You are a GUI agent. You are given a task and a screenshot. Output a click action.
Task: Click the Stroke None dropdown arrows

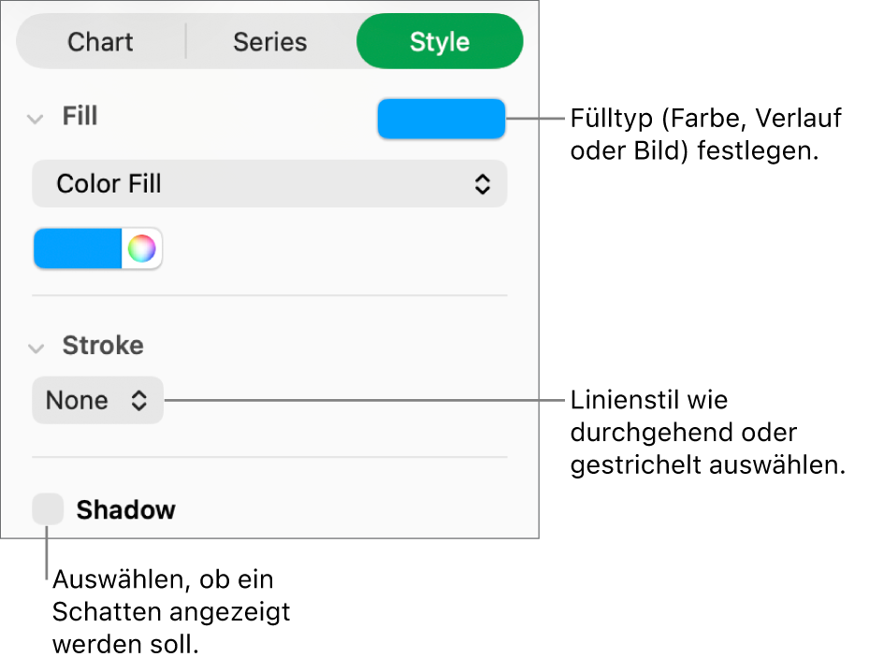[x=138, y=401]
